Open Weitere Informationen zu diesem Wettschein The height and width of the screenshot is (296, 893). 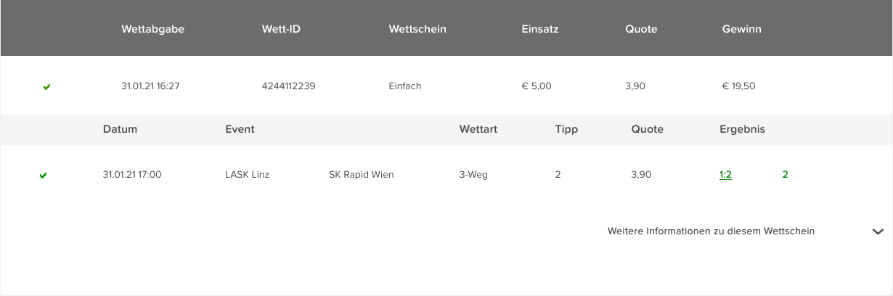pyautogui.click(x=711, y=231)
